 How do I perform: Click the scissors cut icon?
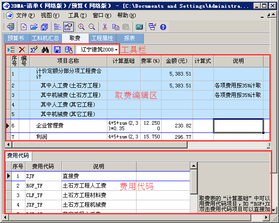pyautogui.click(x=105, y=27)
